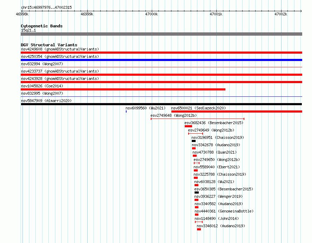This screenshot has width=312, height=243.
Task: Select nsv5589040 (Ebert2021) label
Action: 217,167
